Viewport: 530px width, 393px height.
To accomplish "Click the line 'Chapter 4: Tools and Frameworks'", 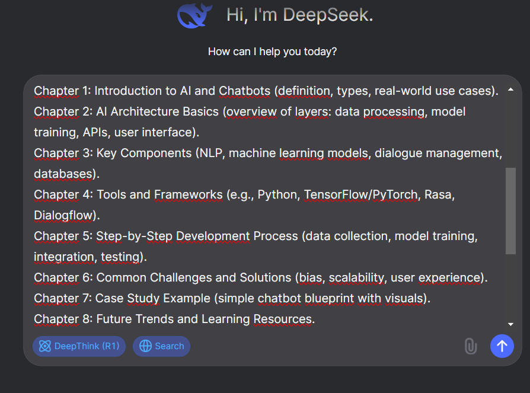I will 128,194.
